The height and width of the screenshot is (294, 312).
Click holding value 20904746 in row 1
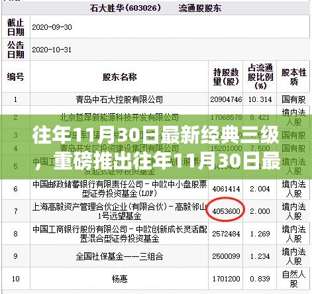(x=226, y=99)
